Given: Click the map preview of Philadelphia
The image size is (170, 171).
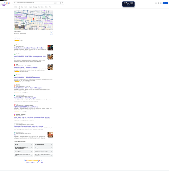Looking at the screenshot, I should pyautogui.click(x=33, y=20).
